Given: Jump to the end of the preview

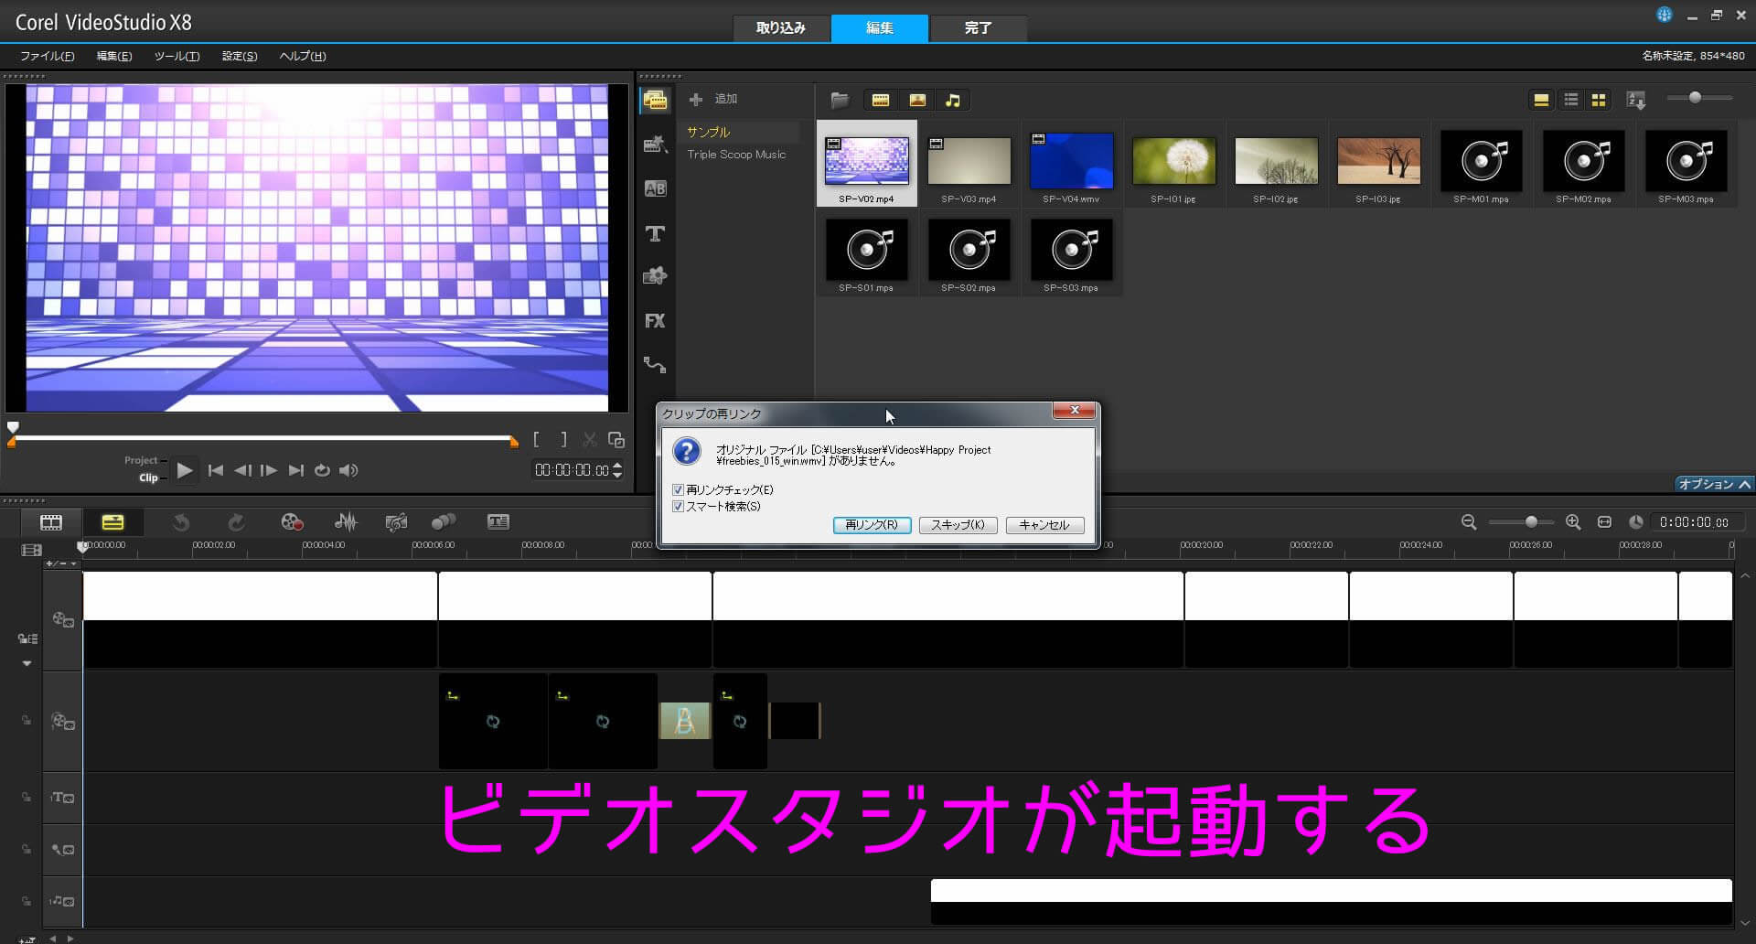Looking at the screenshot, I should pyautogui.click(x=295, y=470).
